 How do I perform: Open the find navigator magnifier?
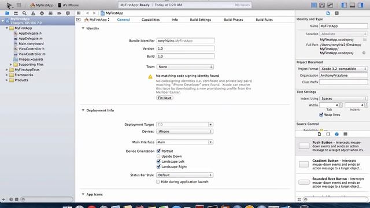[x=24, y=13]
